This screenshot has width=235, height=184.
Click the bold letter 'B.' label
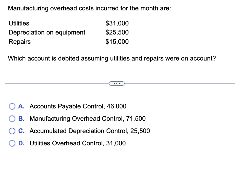coord(21,119)
